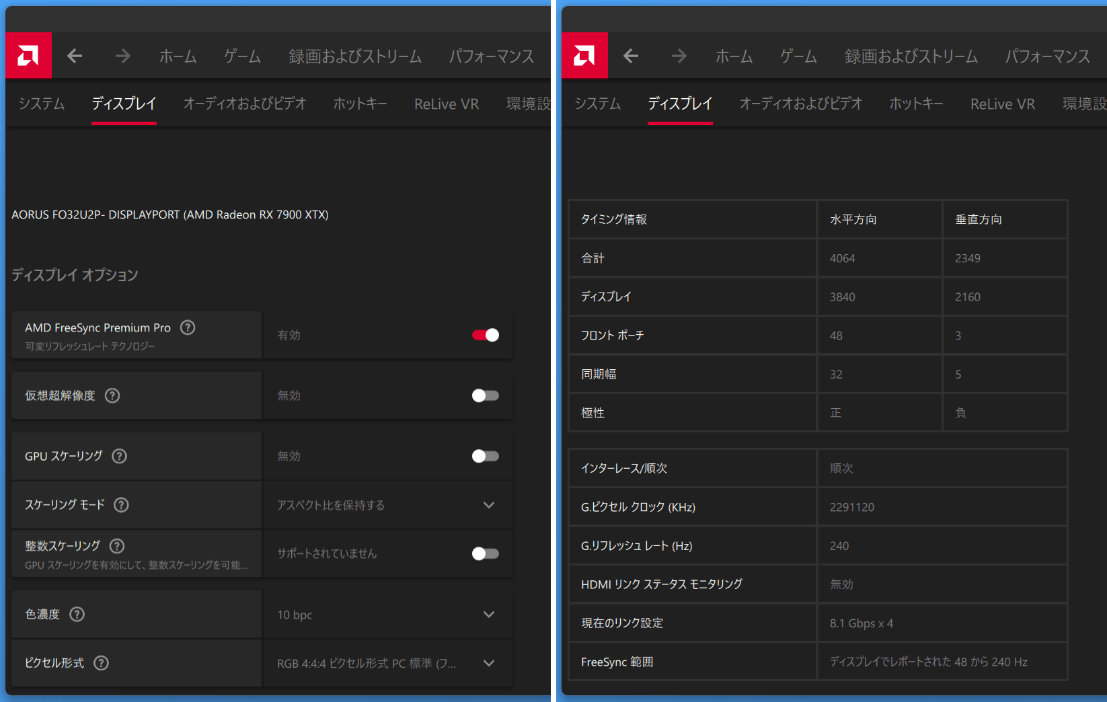Switch to システム sub-tab in left window
The height and width of the screenshot is (702, 1107).
pos(42,104)
